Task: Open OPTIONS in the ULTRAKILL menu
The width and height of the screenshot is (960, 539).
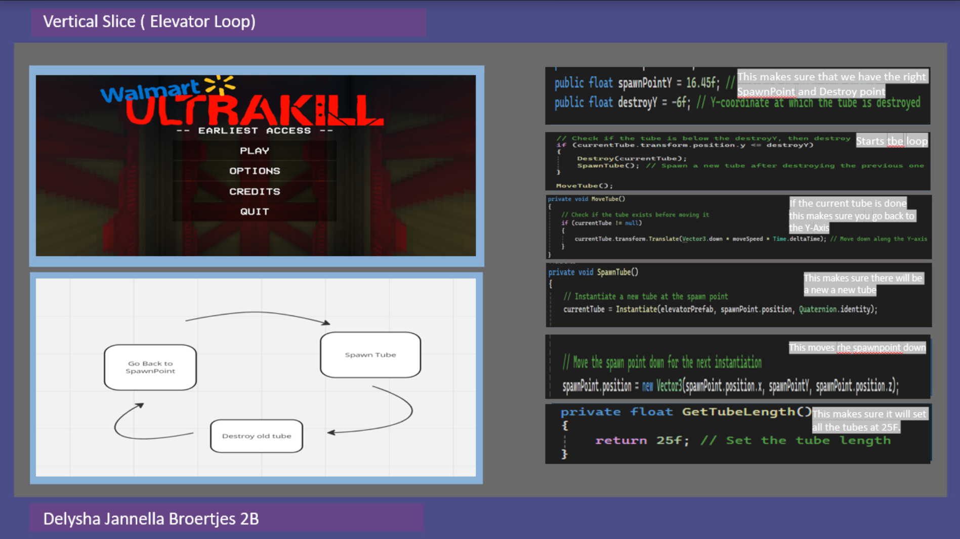Action: coord(255,171)
